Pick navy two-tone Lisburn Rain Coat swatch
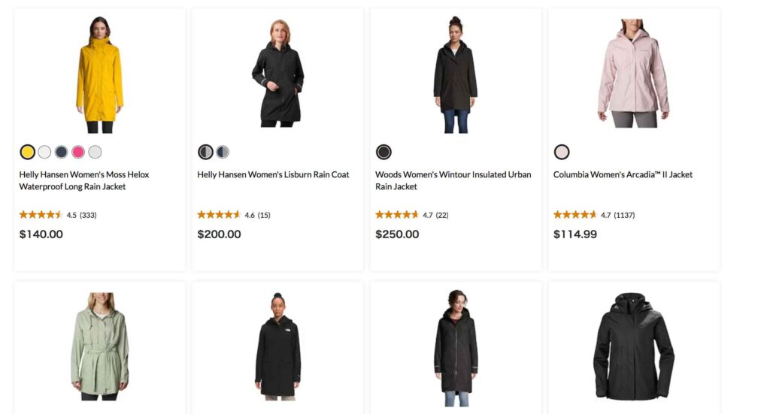The width and height of the screenshot is (770, 414). click(x=223, y=152)
